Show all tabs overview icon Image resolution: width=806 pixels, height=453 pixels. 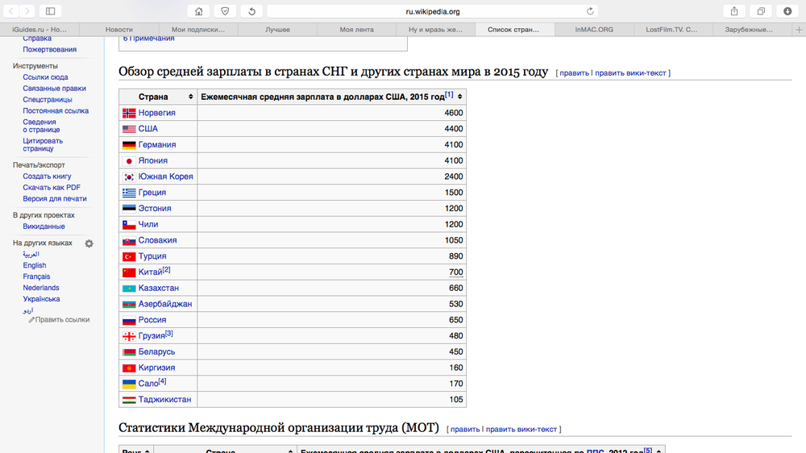[761, 11]
